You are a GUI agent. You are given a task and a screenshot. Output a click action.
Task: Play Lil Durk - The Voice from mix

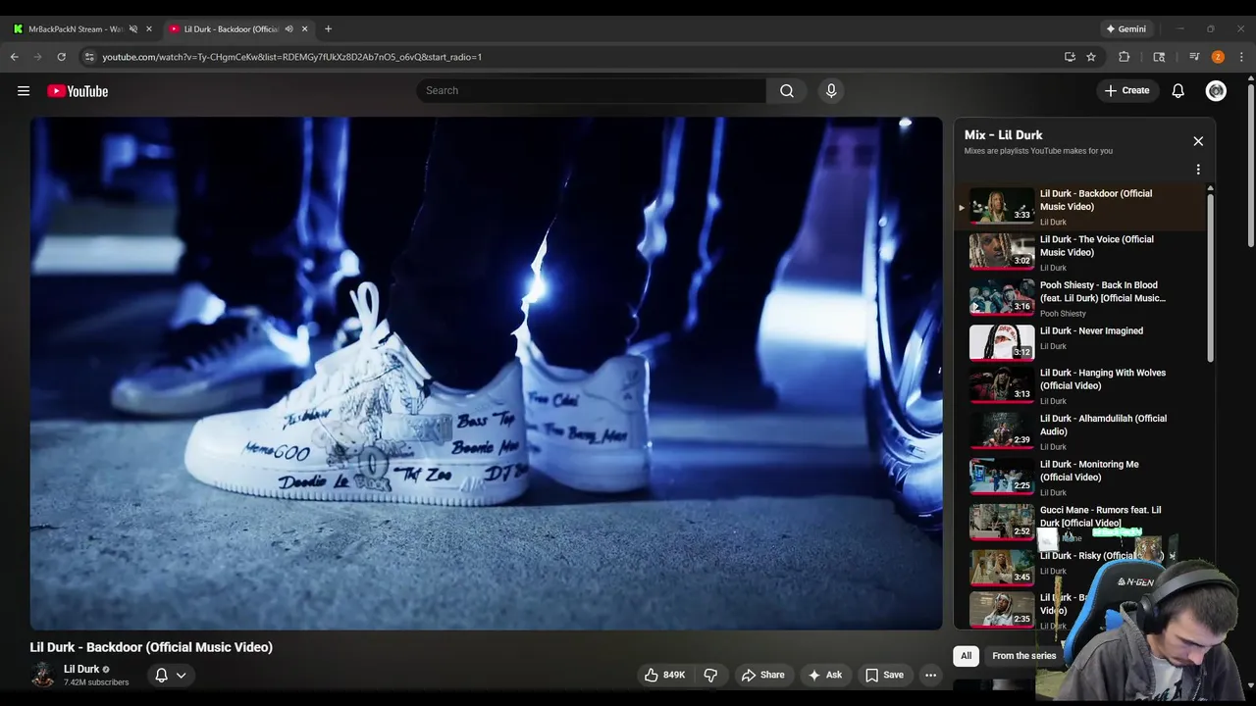pos(1080,252)
